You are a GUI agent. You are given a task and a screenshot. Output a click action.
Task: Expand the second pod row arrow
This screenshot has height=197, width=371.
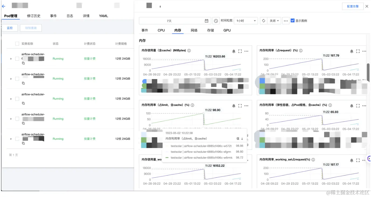point(11,79)
